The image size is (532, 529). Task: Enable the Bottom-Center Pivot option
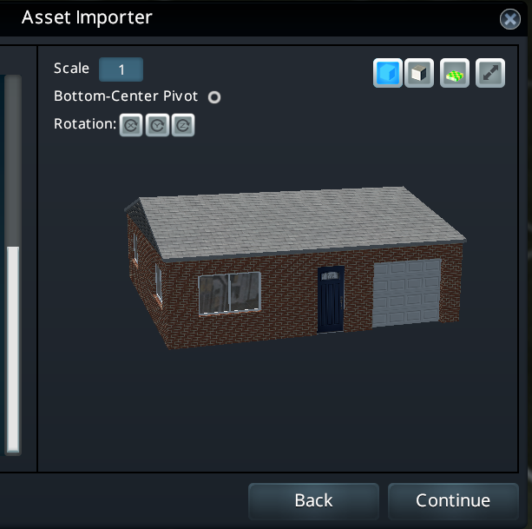(x=214, y=97)
